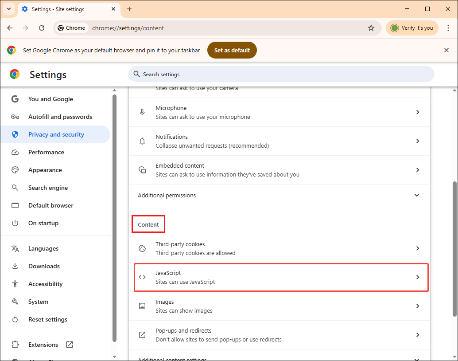Click the Third-party cookies clock icon
Screen dimensions: 458x361
[142, 248]
